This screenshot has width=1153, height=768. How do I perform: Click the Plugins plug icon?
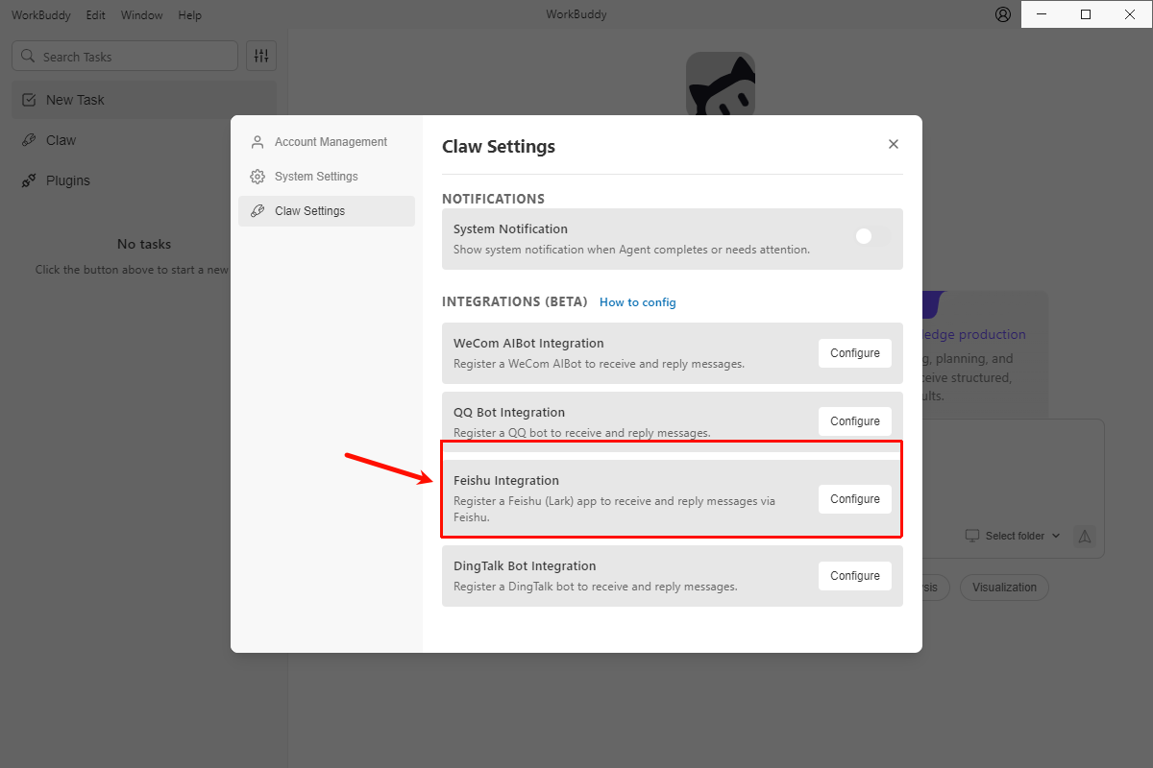point(29,180)
